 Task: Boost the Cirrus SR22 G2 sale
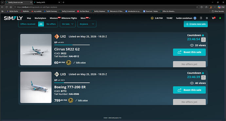pos(189,52)
